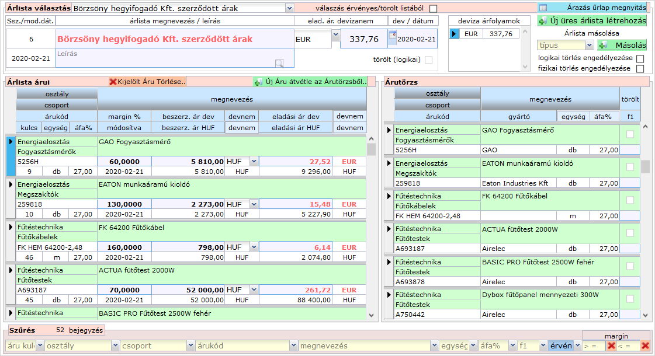Click Új üres árlista létrehozás button
The width and height of the screenshot is (655, 356).
pyautogui.click(x=591, y=20)
